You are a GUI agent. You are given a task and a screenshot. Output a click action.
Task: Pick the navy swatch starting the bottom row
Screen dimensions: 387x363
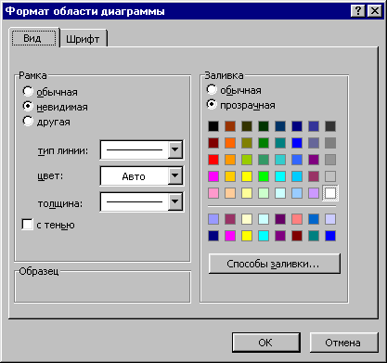click(213, 236)
